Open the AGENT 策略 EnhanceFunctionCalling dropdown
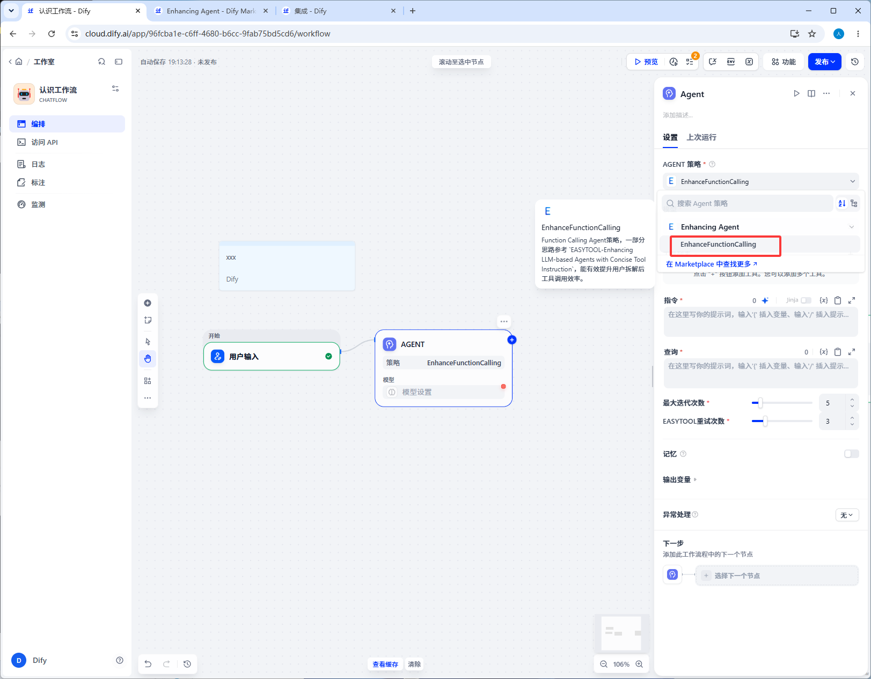The height and width of the screenshot is (679, 871). coord(761,181)
